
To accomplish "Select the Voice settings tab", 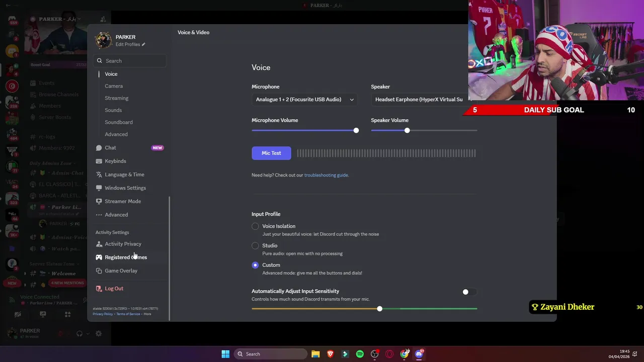I will pyautogui.click(x=111, y=74).
